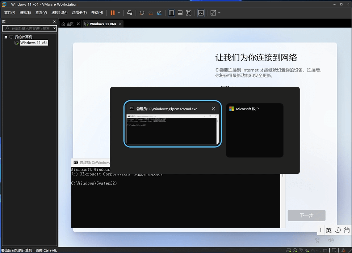Click the hard disk status bar icon
Screen dimensions: 352x253
coord(289,250)
